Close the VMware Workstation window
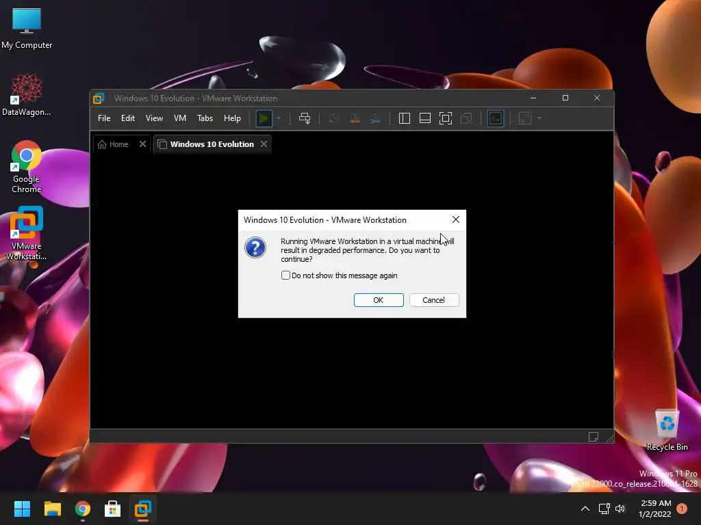The width and height of the screenshot is (701, 525). (x=597, y=98)
